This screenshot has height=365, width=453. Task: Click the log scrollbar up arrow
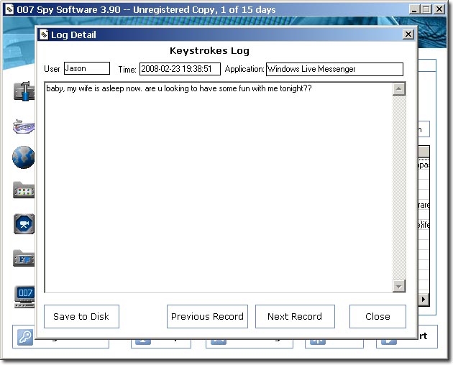[x=399, y=89]
